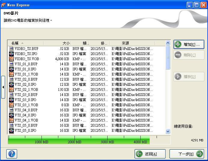Select the VTS_04_1.VOB file name
The width and height of the screenshot is (208, 161).
pyautogui.click(x=26, y=120)
